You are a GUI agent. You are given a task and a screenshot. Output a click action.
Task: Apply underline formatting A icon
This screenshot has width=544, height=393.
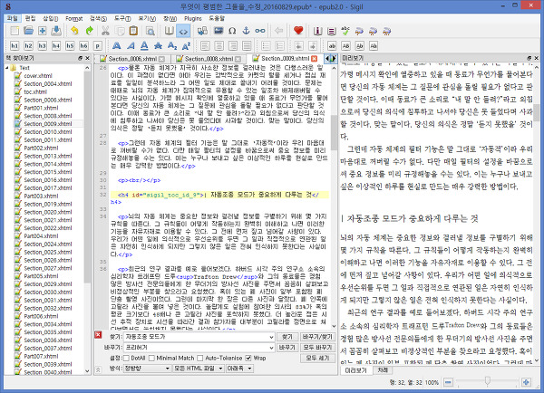coord(144,46)
